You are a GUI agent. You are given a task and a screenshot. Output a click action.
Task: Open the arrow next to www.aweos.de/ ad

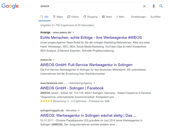73,32
